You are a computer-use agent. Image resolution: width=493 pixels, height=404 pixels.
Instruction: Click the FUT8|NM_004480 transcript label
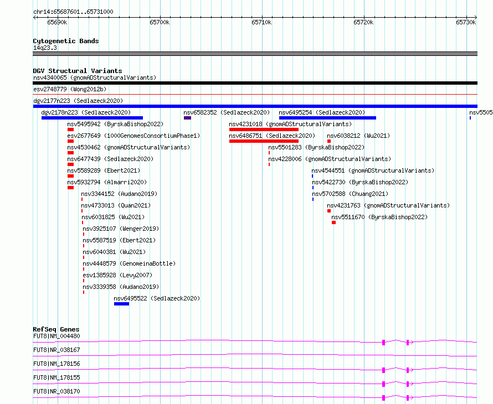57,336
